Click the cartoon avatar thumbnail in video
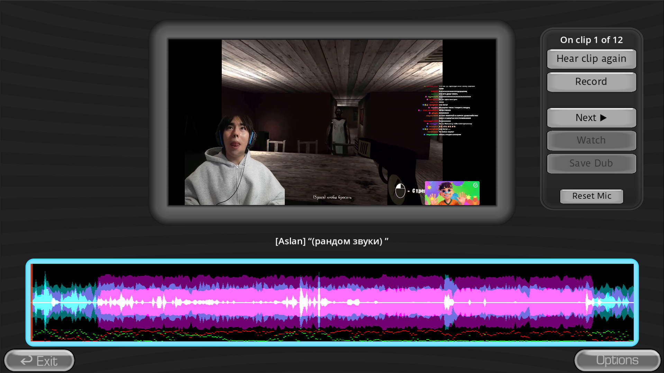The width and height of the screenshot is (664, 373). (x=452, y=193)
